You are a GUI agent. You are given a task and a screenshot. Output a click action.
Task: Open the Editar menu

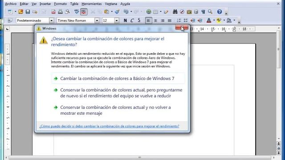tap(24, 4)
